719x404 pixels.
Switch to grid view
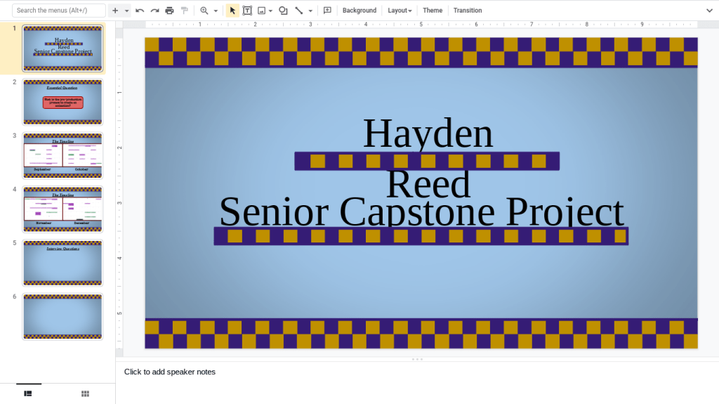(85, 393)
